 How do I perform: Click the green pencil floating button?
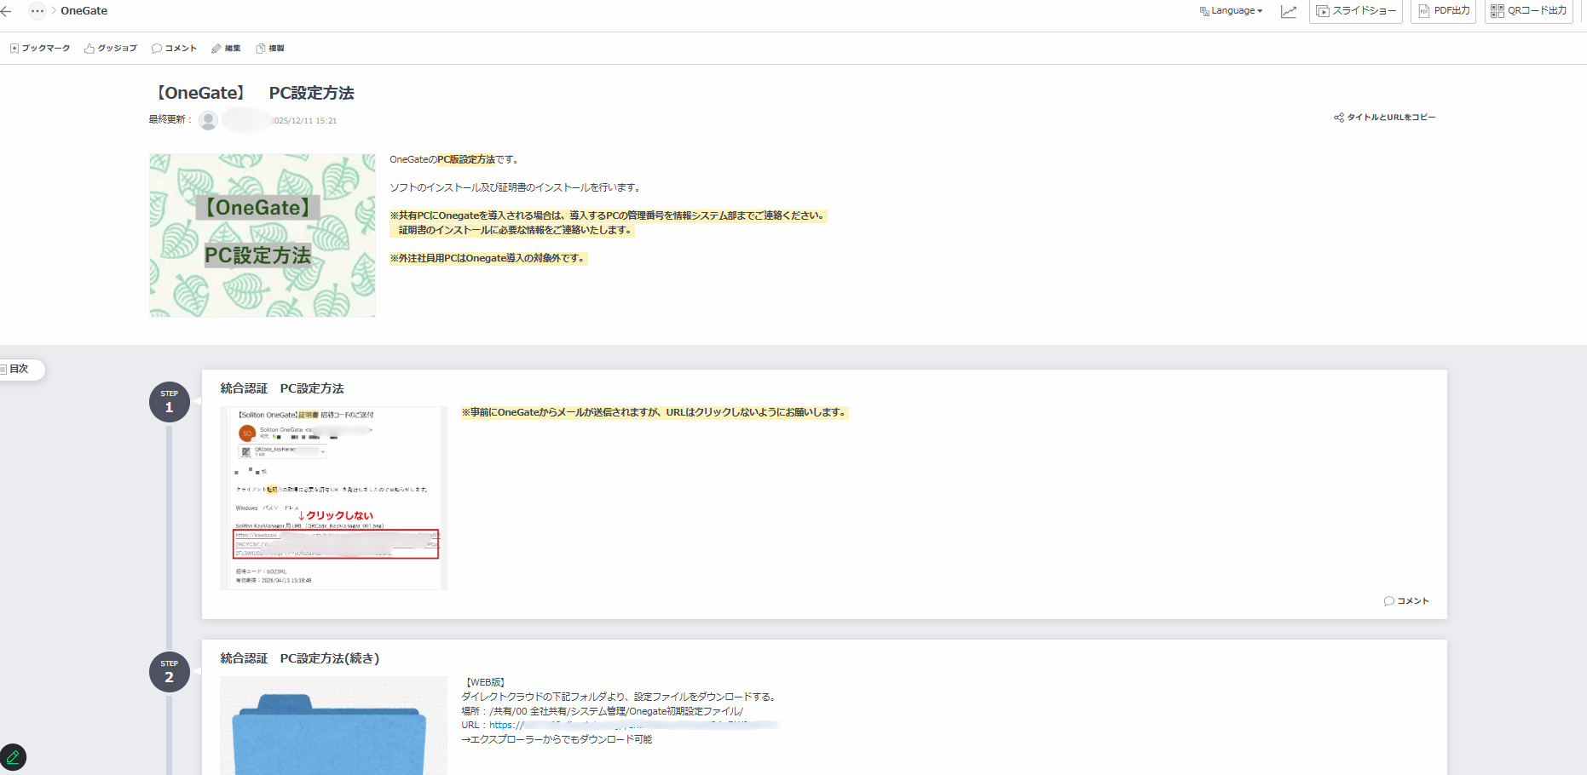(13, 757)
